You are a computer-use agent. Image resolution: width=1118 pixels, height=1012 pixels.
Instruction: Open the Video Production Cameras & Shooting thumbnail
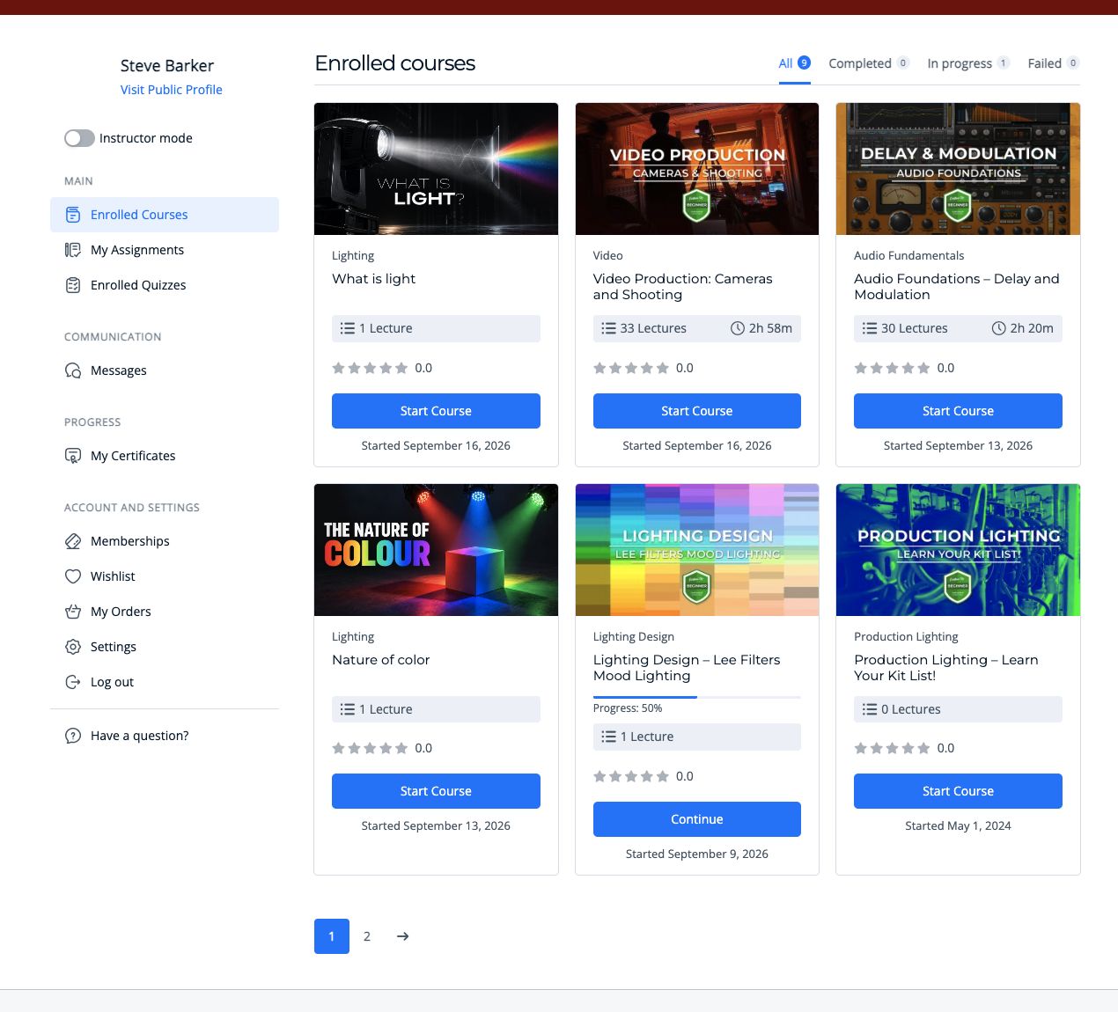click(697, 169)
